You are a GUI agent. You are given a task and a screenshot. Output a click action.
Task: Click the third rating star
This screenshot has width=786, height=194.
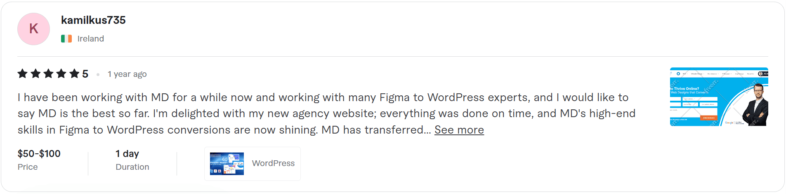point(48,74)
